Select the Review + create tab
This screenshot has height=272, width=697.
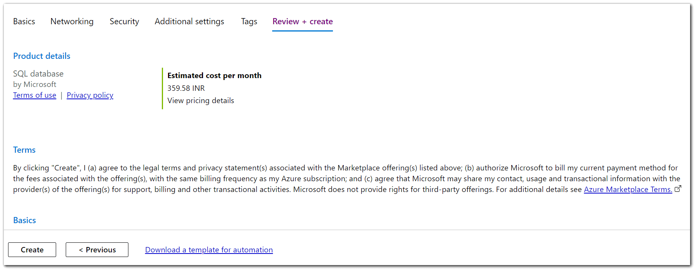tap(303, 22)
